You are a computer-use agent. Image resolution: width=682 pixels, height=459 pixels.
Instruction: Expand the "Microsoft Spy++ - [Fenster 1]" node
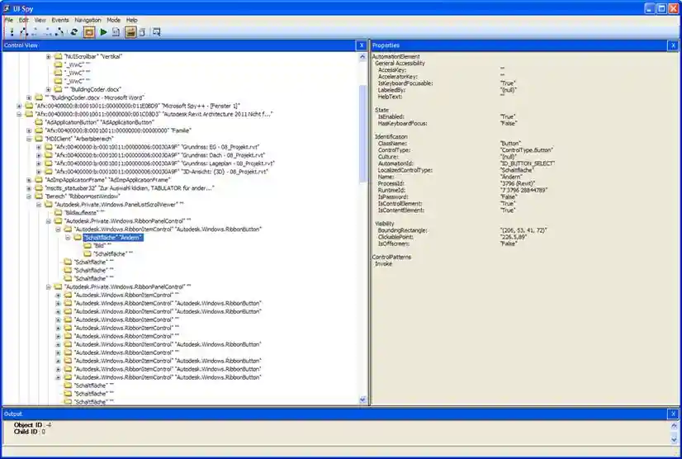click(x=19, y=106)
